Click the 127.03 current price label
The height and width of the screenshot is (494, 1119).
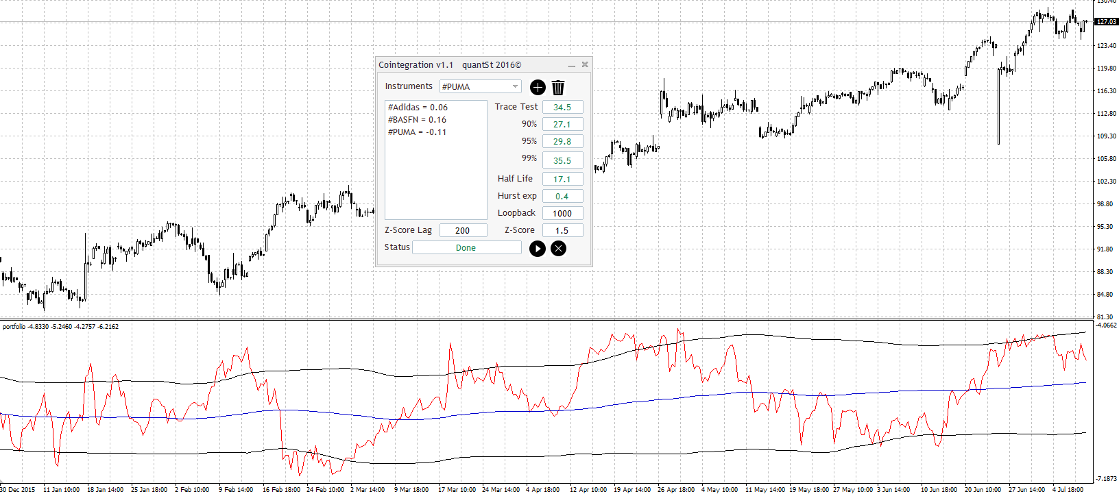tap(1106, 22)
